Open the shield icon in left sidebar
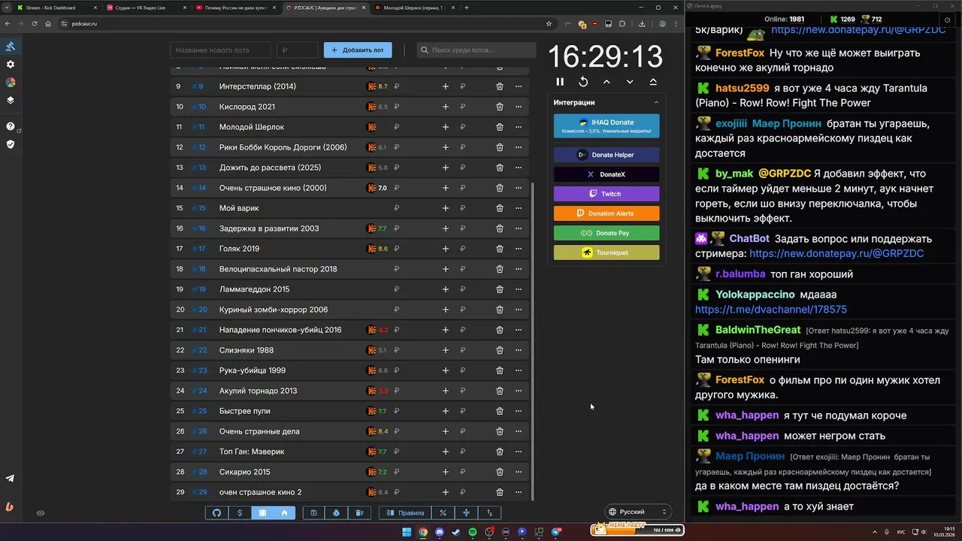 pyautogui.click(x=11, y=144)
